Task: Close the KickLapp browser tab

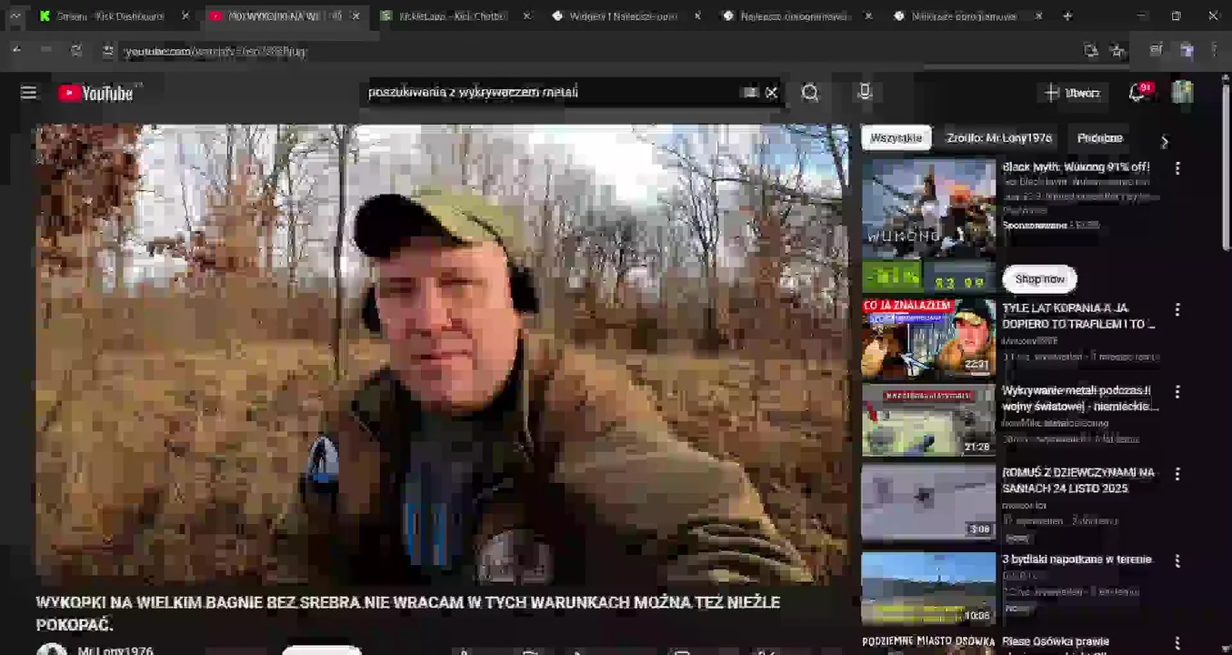Action: (526, 16)
